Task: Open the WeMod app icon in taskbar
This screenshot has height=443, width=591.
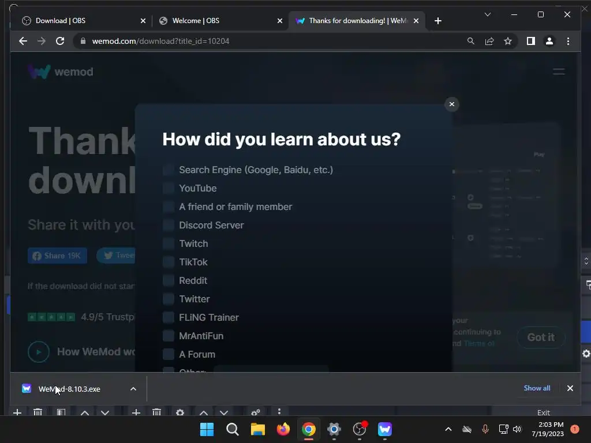Action: point(385,429)
